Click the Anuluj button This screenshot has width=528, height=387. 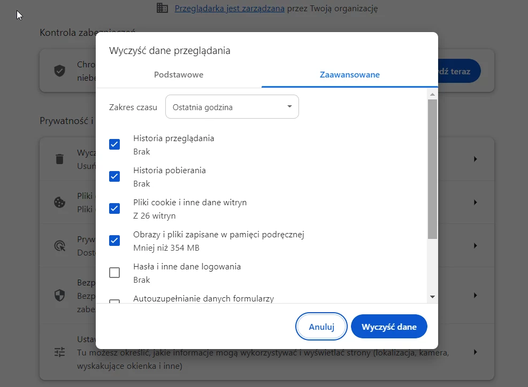tap(322, 327)
